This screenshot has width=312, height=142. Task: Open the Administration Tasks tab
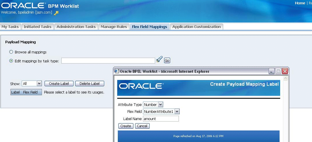tap(76, 27)
